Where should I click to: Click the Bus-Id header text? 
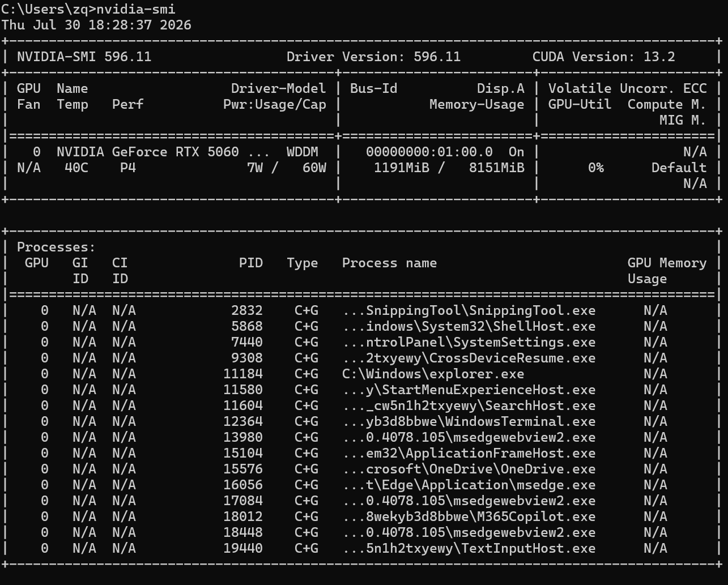point(374,88)
